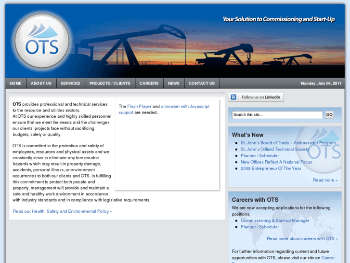The image size is (350, 263).
Task: Follow the browser with Javascript support link
Action: point(185,106)
